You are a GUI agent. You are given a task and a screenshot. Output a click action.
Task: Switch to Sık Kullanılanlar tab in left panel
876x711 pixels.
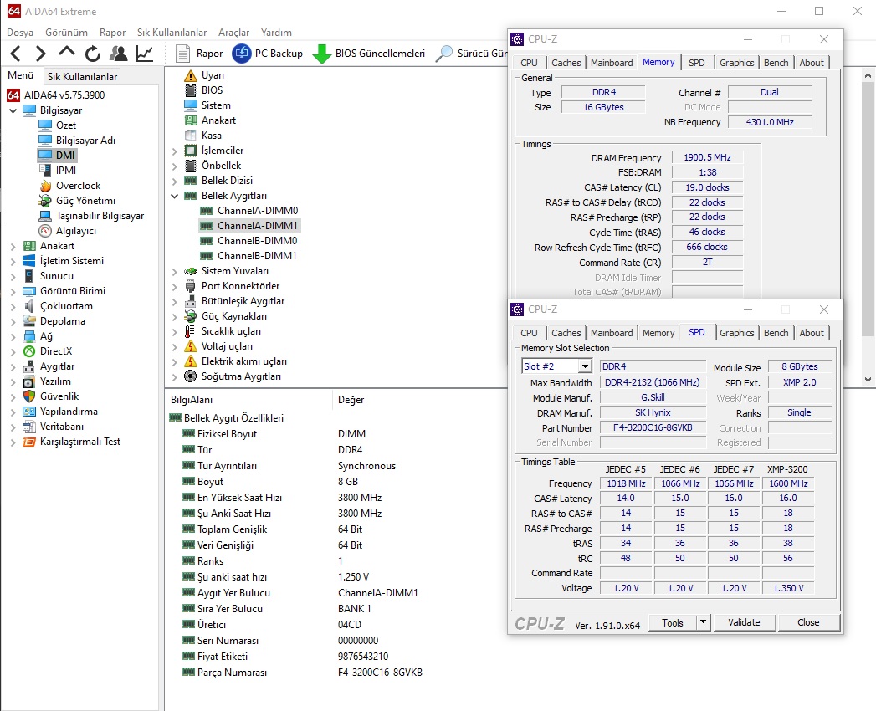(83, 76)
